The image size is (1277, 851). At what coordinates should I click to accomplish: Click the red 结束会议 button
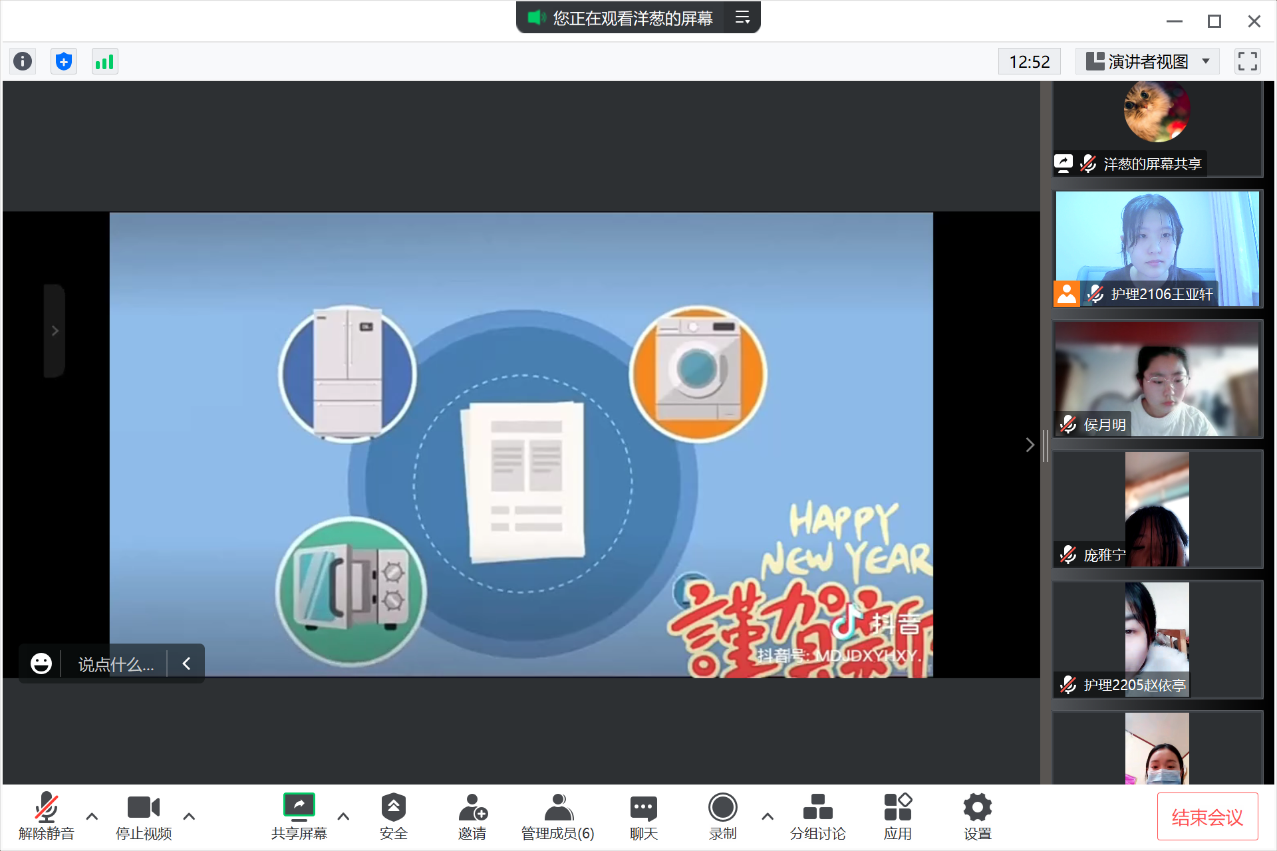(1206, 816)
